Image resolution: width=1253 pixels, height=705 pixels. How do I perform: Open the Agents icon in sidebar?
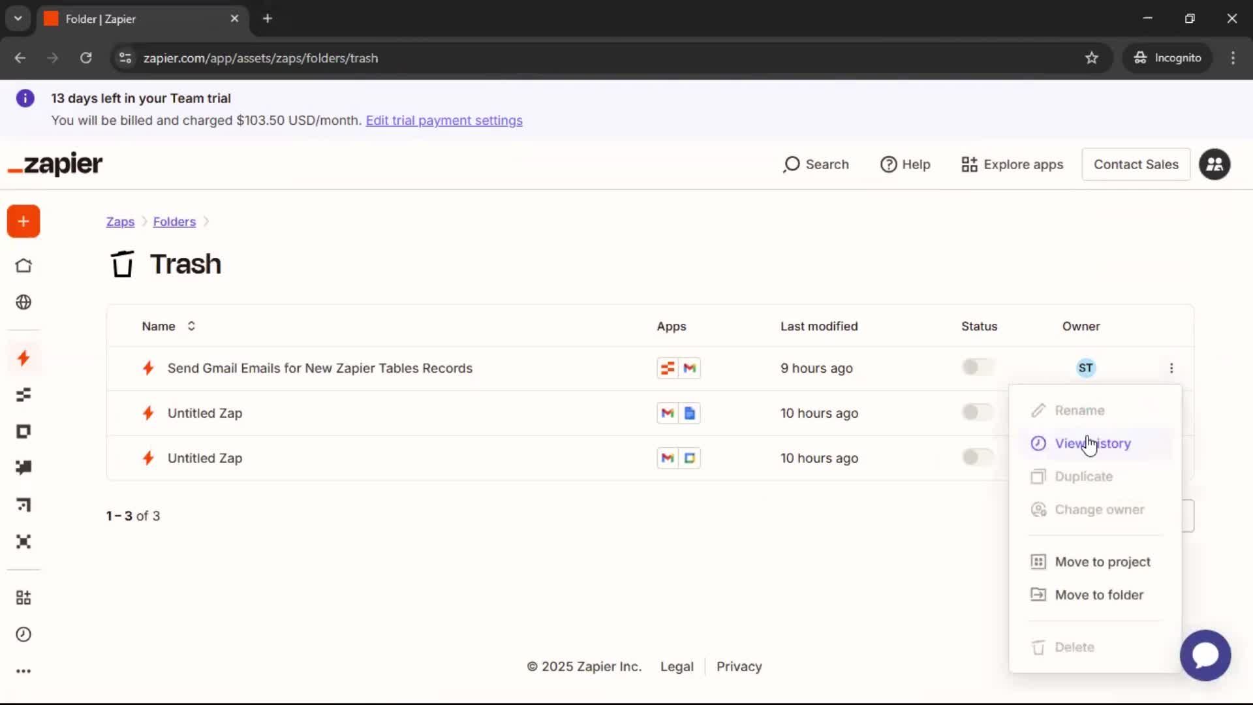pos(23,542)
